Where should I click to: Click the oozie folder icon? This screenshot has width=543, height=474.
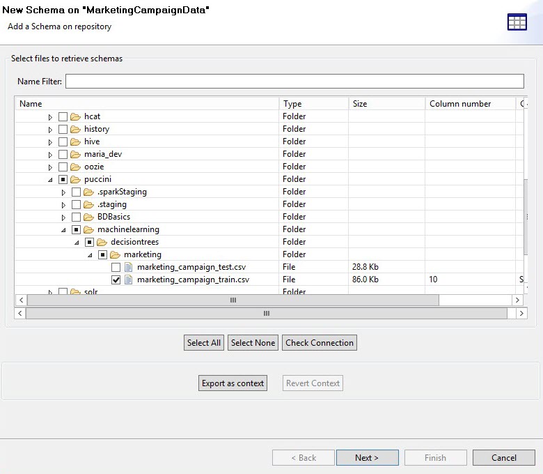75,167
